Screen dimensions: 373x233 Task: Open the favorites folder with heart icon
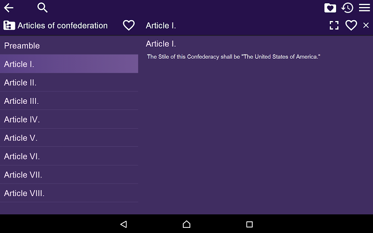pyautogui.click(x=330, y=8)
